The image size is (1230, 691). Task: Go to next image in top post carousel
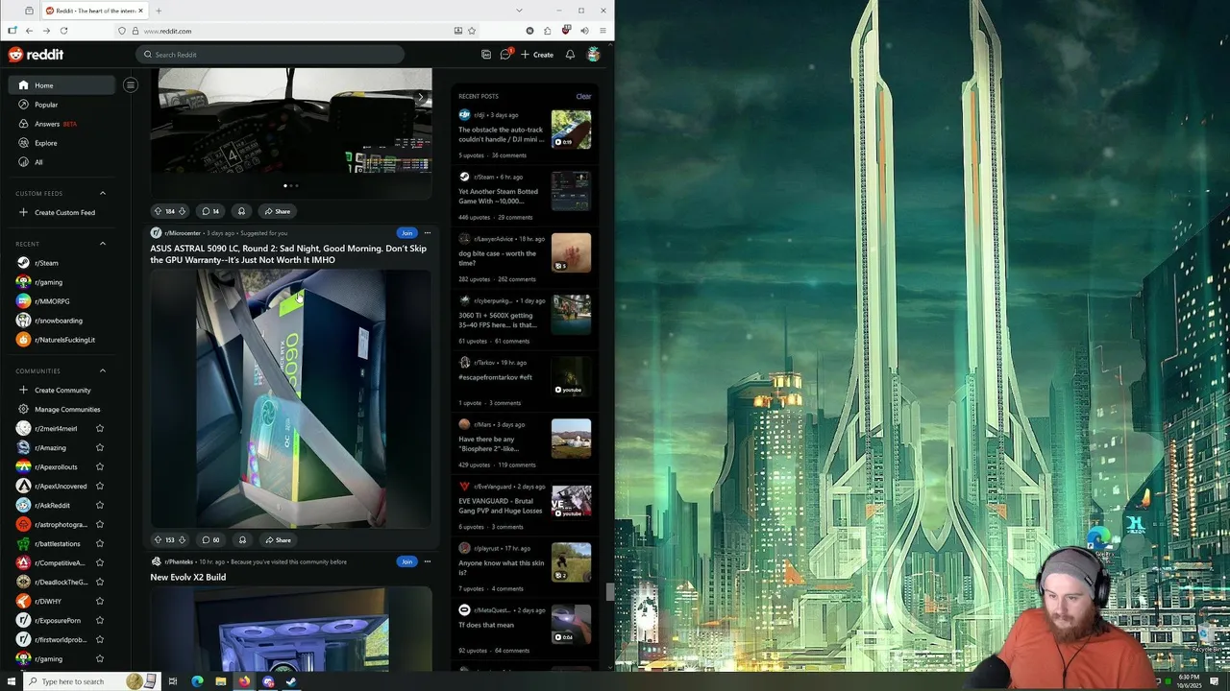(x=420, y=97)
